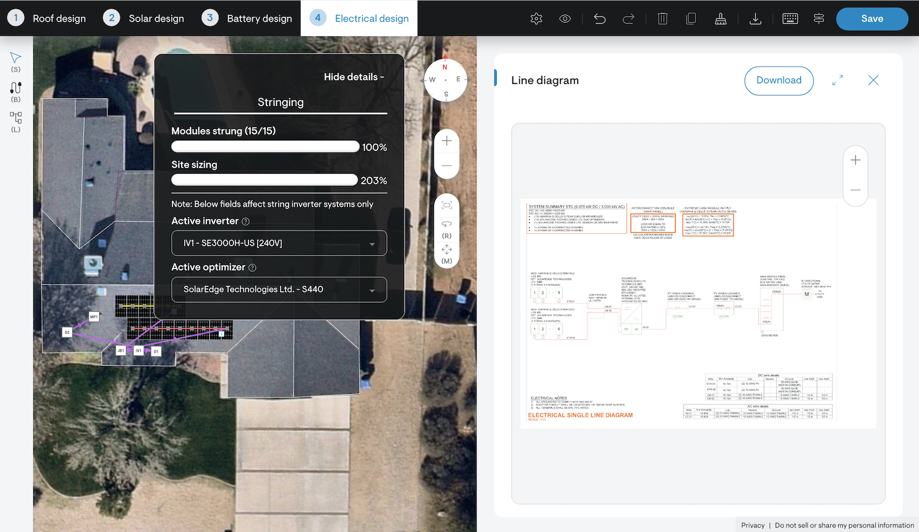Collapse panel via Hide details
The width and height of the screenshot is (919, 532).
click(354, 77)
